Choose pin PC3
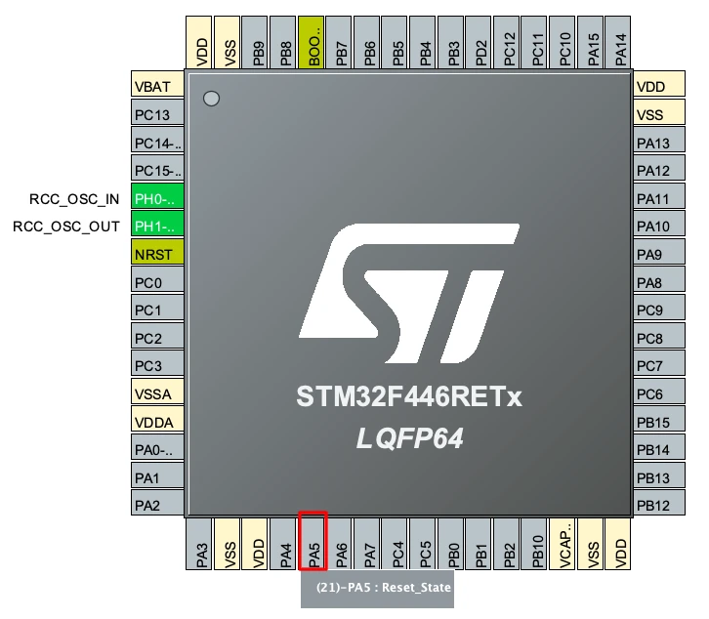709x619 pixels. tap(157, 363)
